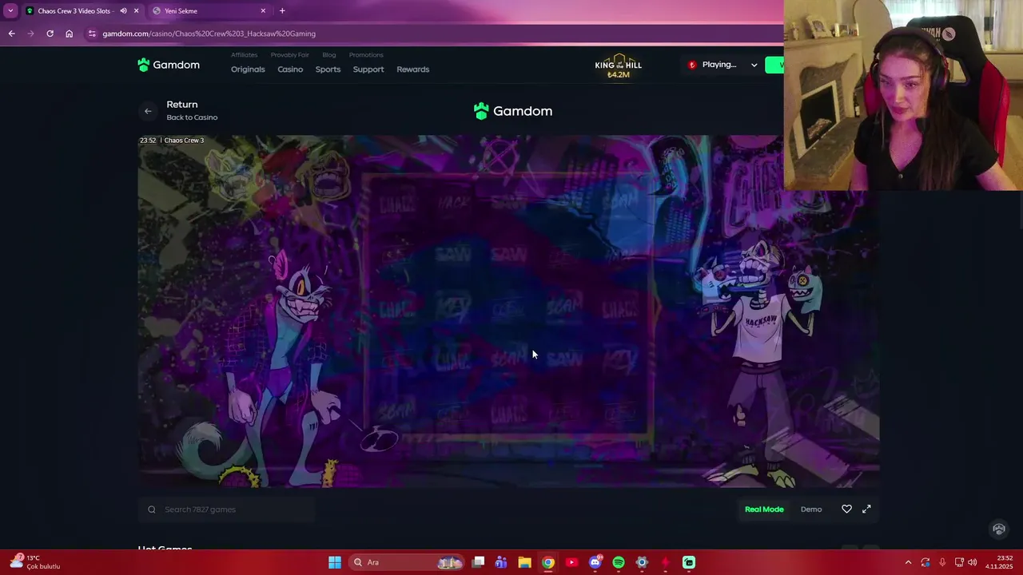Open the Gamdom logo home link in header
The height and width of the screenshot is (575, 1023).
point(169,65)
